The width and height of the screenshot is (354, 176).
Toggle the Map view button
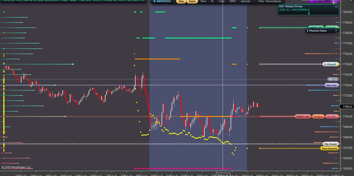(181, 1)
